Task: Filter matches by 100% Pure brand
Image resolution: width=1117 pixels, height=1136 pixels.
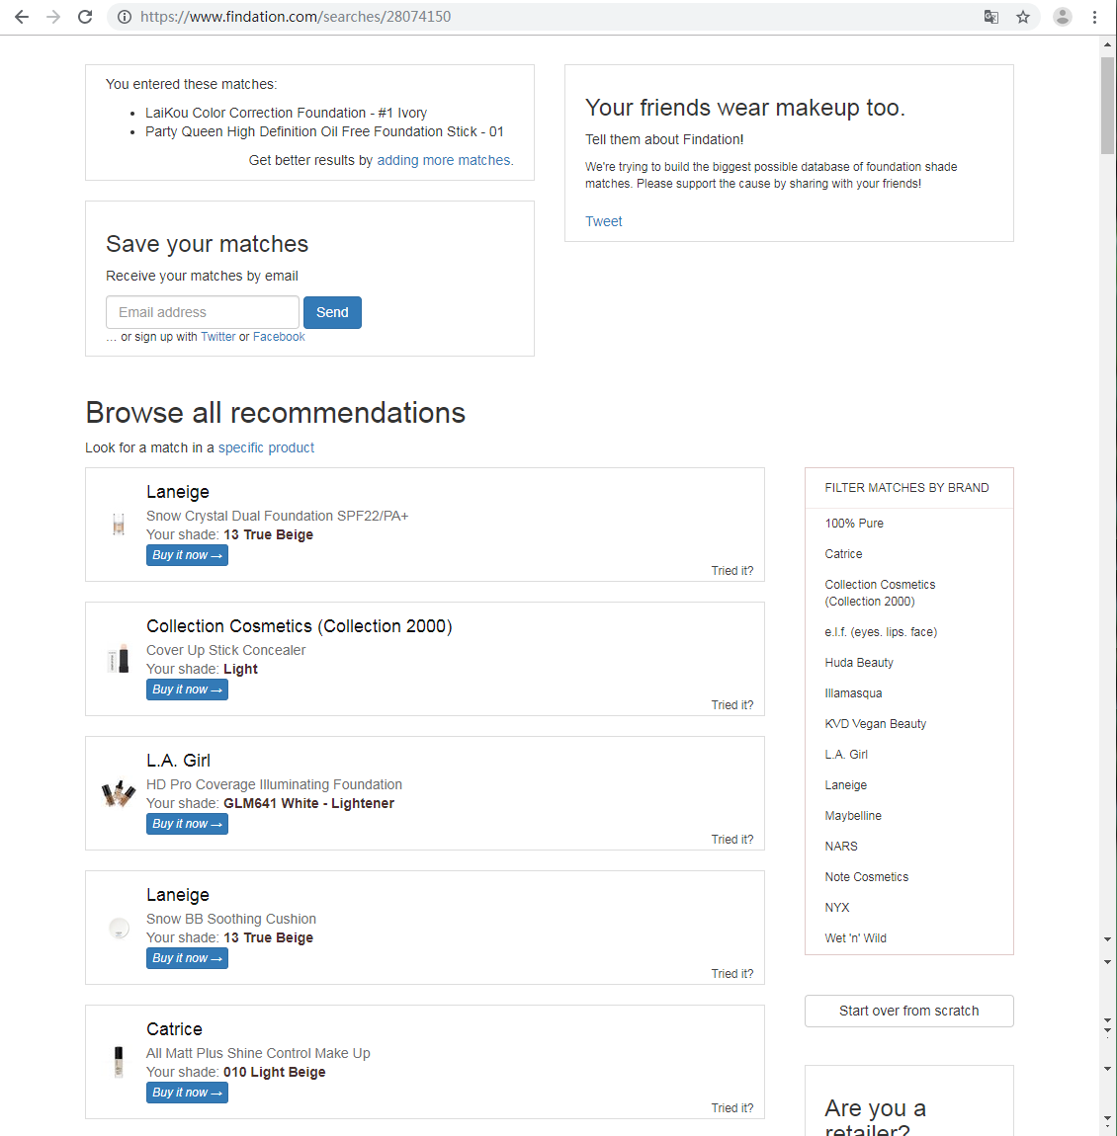Action: (854, 524)
